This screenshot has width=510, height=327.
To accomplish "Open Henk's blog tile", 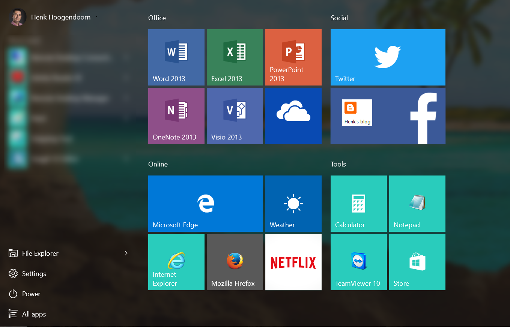I will click(357, 112).
